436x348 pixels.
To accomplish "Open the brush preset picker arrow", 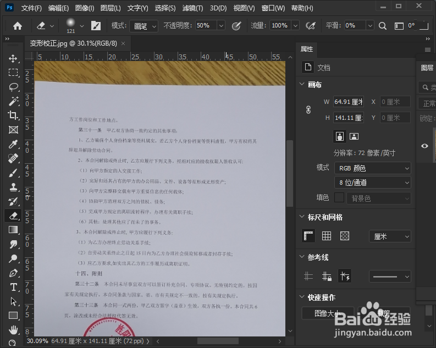I will click(x=82, y=26).
